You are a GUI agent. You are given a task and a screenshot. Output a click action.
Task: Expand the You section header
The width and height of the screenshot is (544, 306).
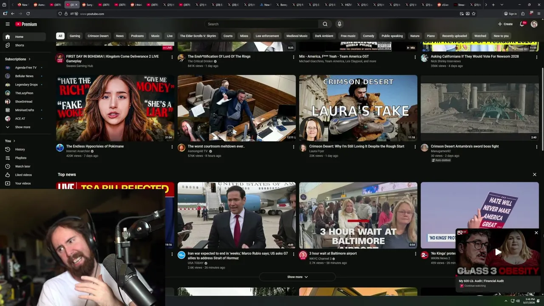[10, 141]
